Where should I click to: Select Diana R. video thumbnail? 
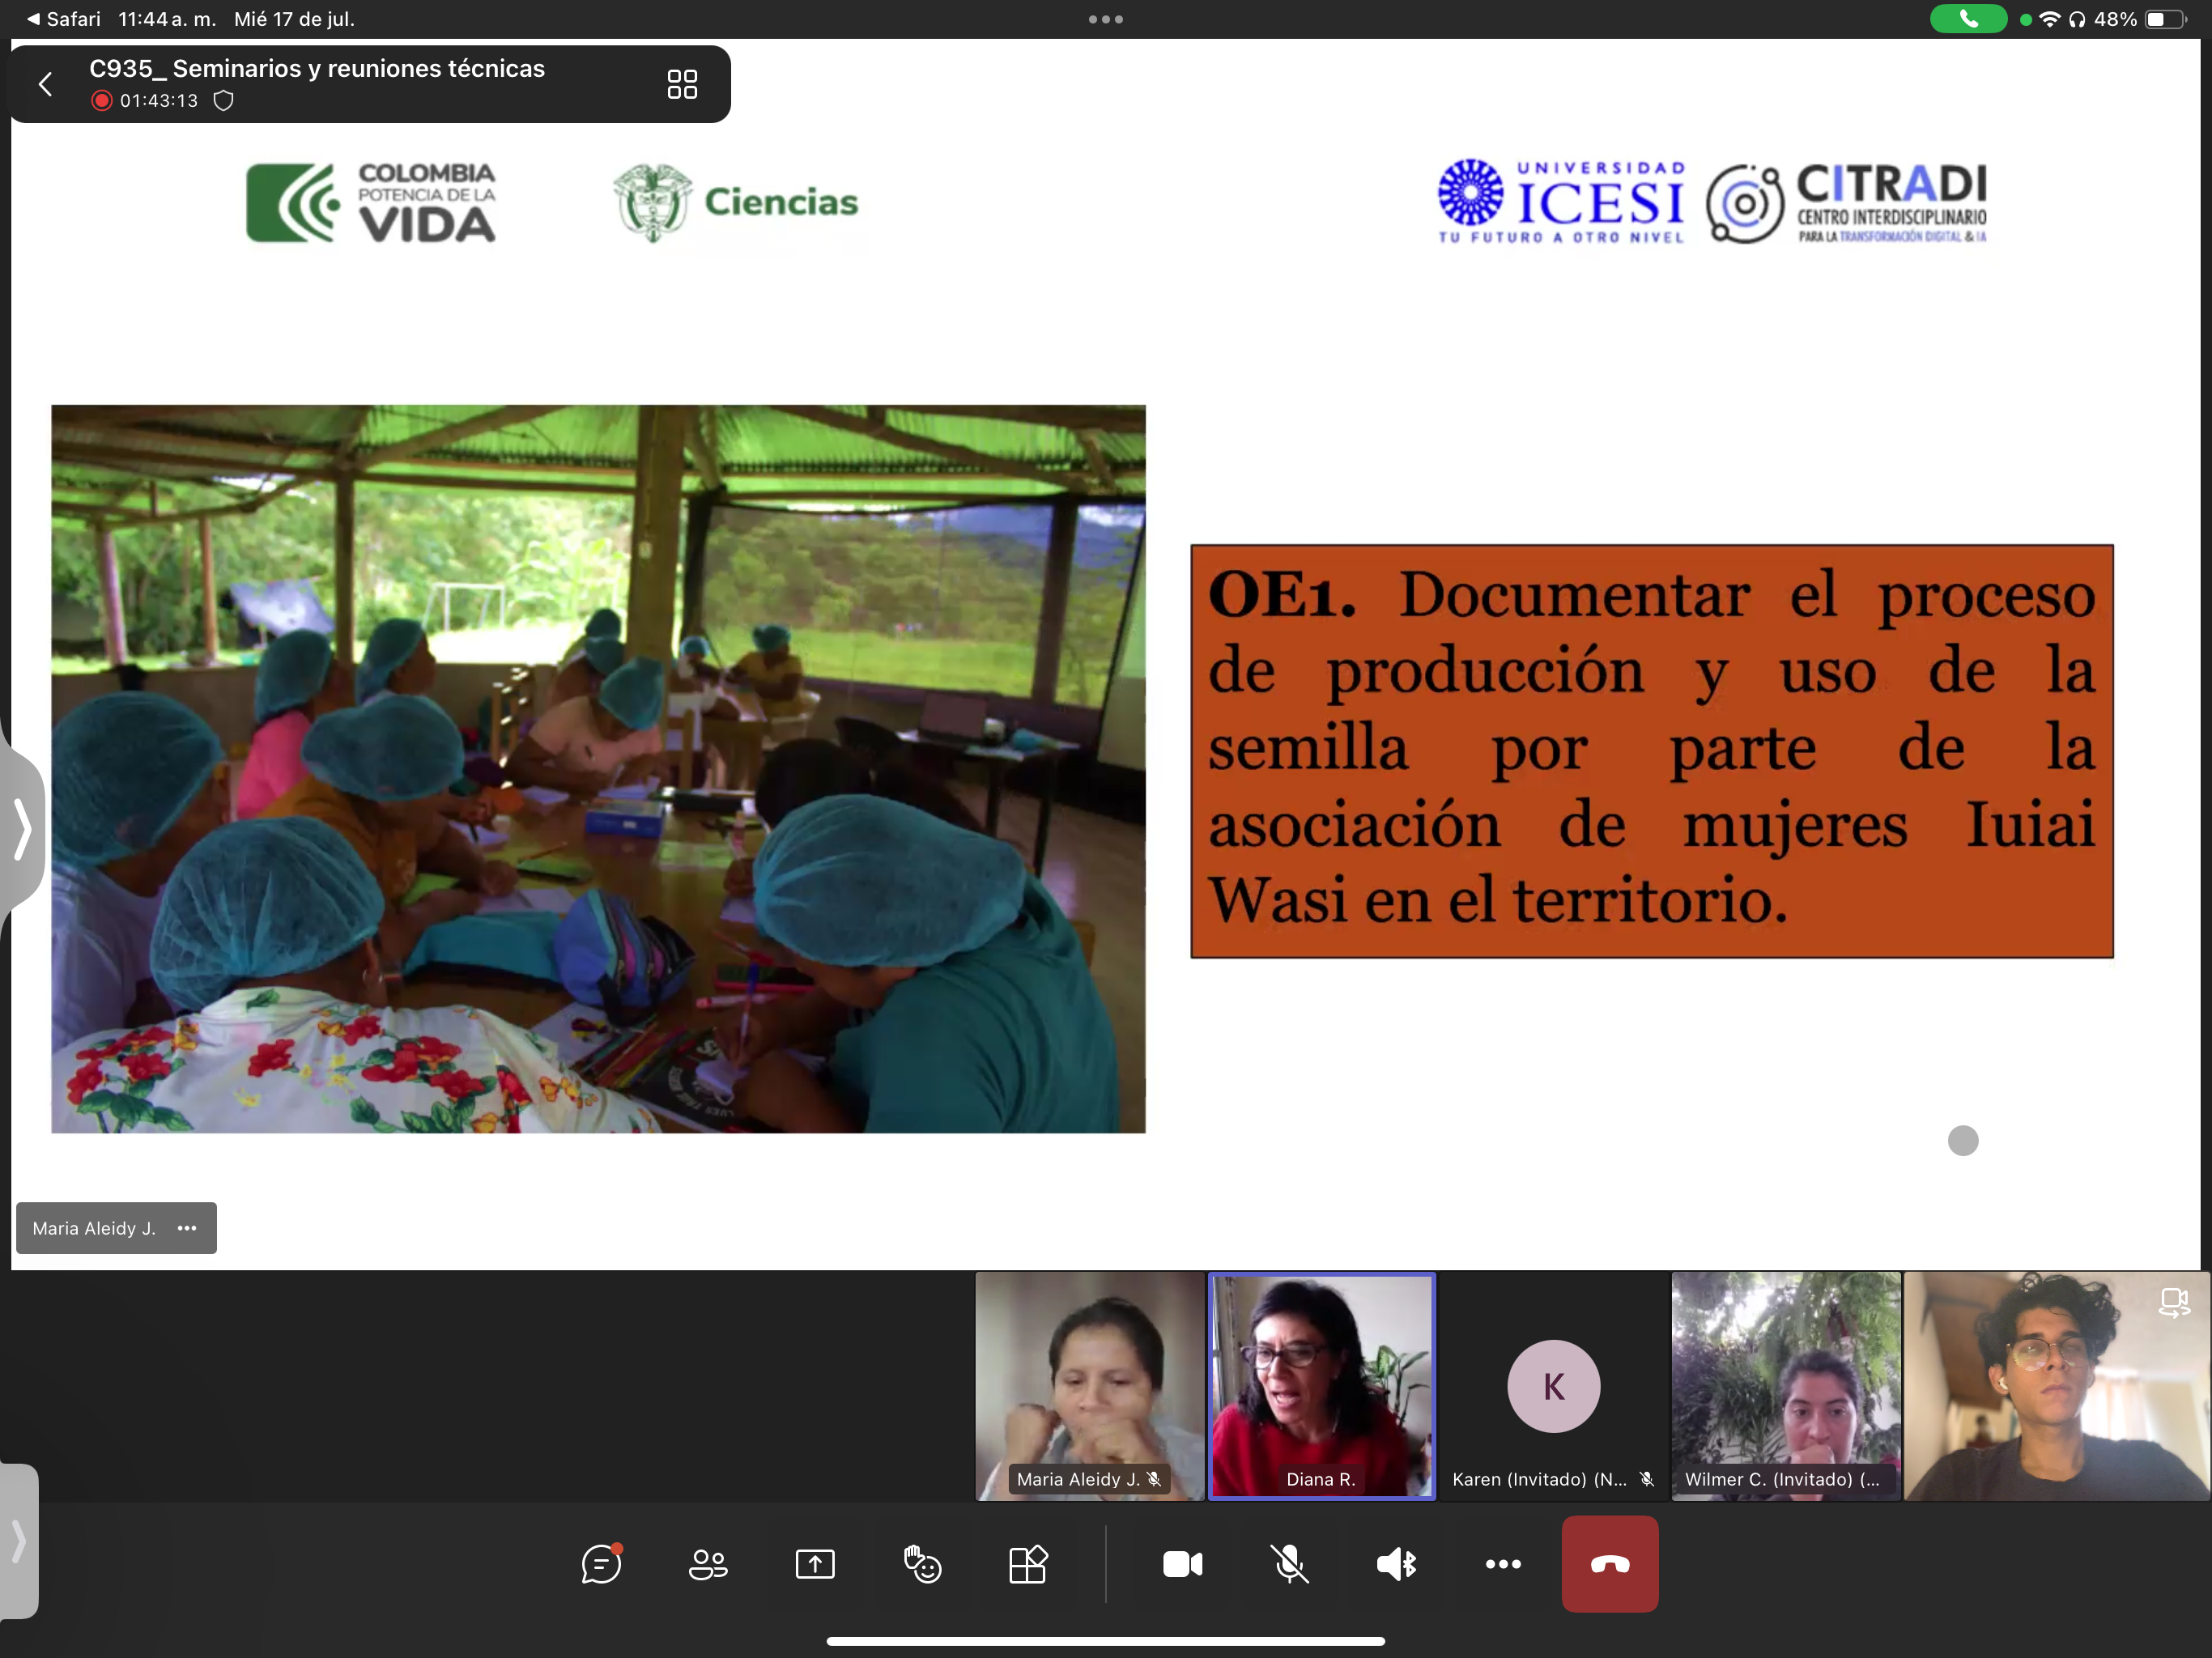tap(1321, 1385)
